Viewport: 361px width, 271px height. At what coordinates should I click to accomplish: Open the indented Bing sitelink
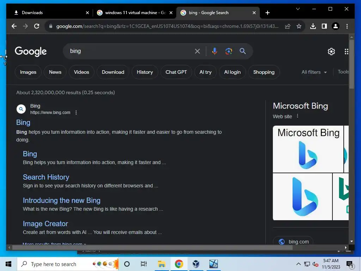coord(30,154)
